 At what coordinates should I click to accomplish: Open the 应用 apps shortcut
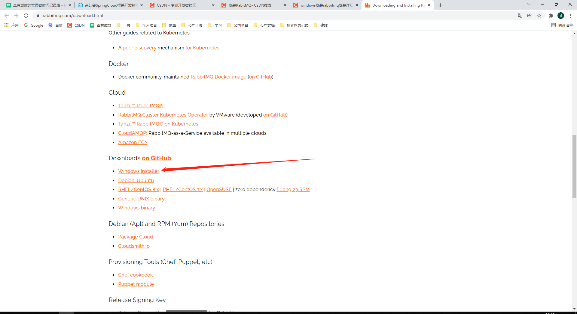click(x=11, y=25)
